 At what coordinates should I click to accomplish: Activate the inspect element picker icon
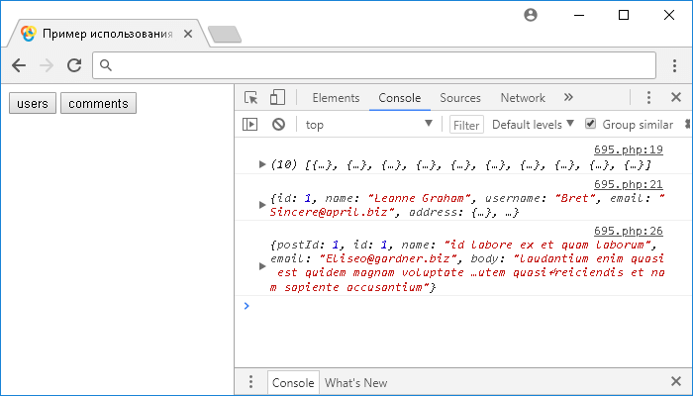250,97
